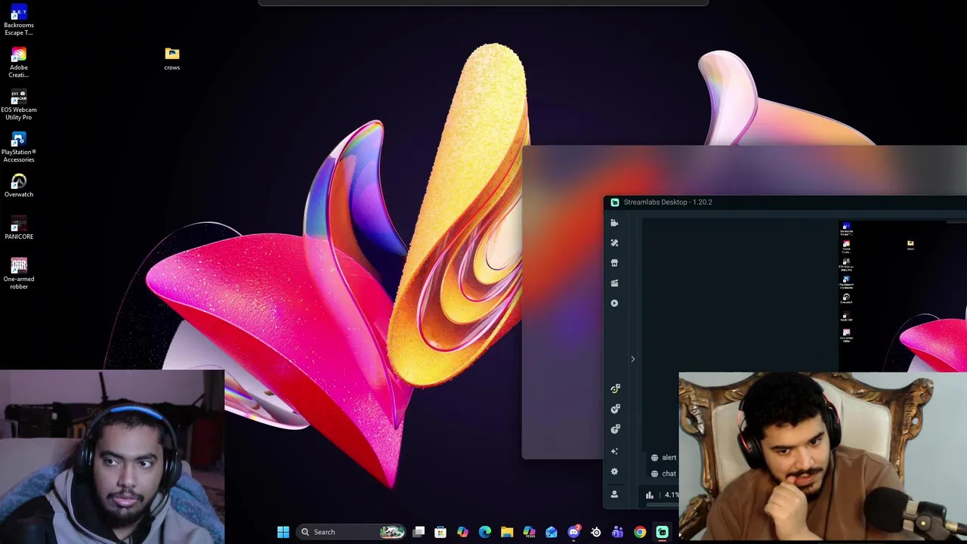
Task: Open the App Store icon in Streamlabs sidebar
Action: (x=614, y=263)
